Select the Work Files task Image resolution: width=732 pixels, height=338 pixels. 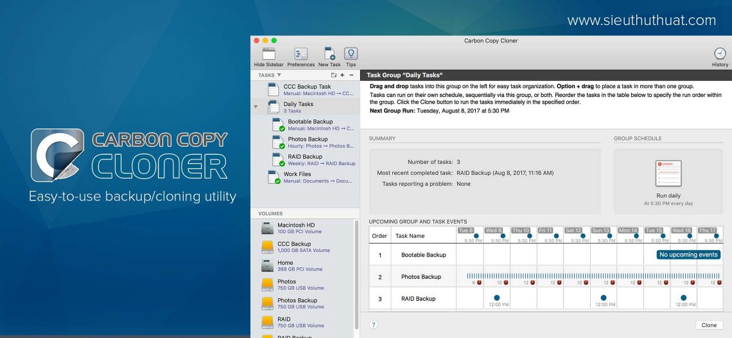(305, 177)
